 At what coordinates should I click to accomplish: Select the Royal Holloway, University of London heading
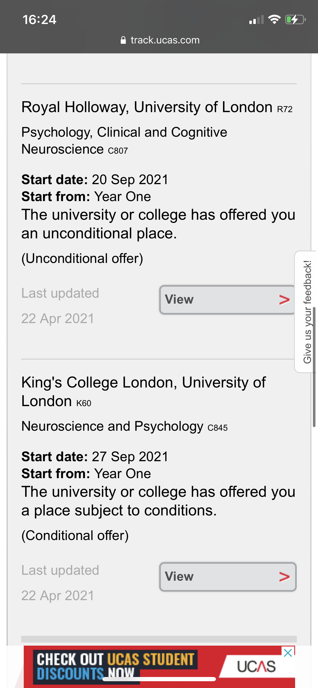pyautogui.click(x=147, y=107)
